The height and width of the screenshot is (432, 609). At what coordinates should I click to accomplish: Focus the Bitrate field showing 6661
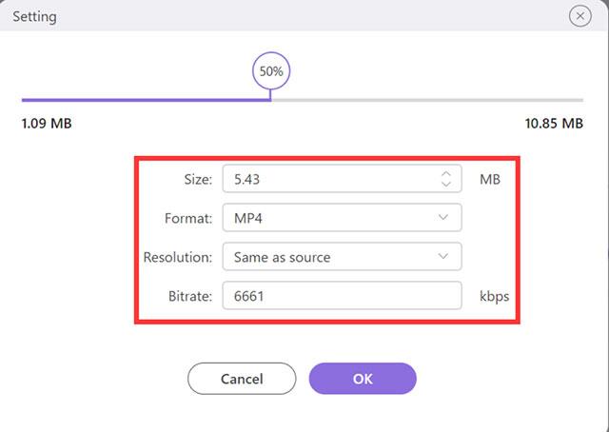[342, 296]
